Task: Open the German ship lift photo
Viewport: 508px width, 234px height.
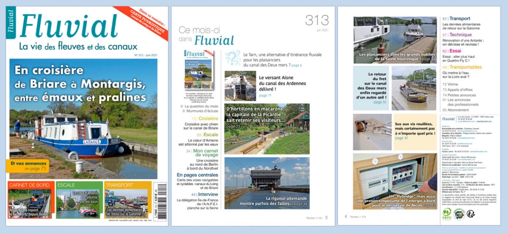Action: [267, 183]
